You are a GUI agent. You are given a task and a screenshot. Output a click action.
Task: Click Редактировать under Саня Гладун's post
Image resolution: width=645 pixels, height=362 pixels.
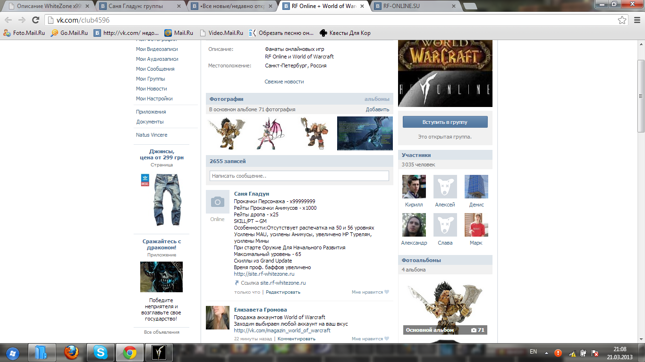283,292
